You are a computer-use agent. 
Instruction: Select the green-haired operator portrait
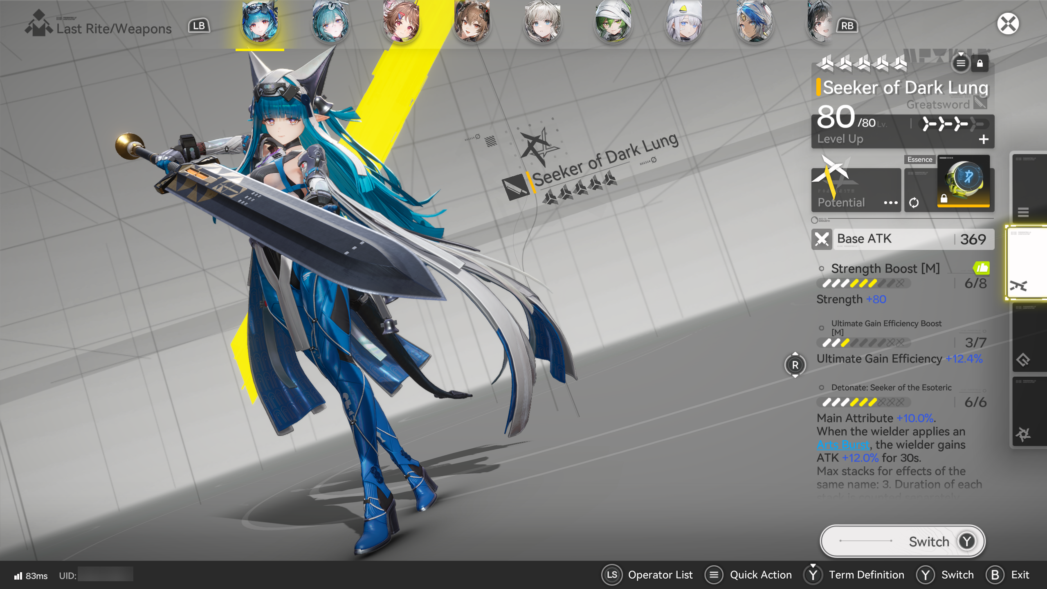[x=613, y=22]
